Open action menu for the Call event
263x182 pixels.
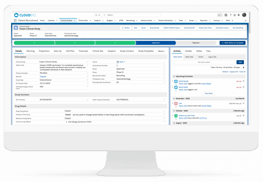(243, 103)
